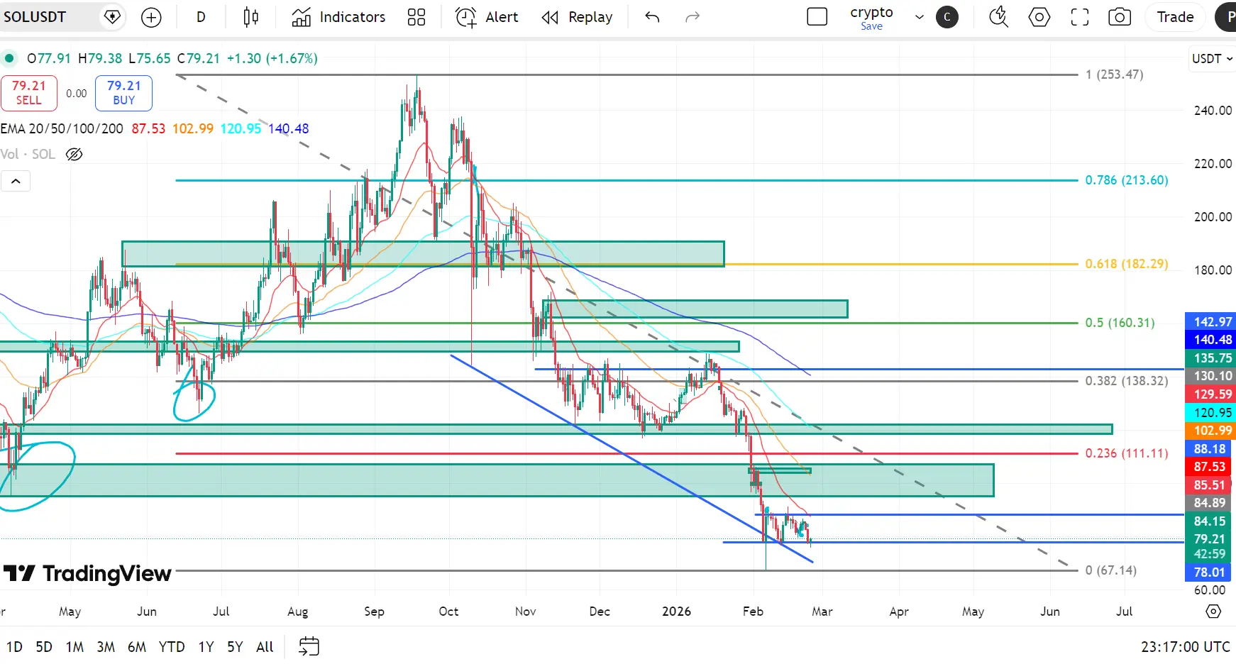Select the 5Y date range
This screenshot has height=664, width=1236.
point(235,647)
